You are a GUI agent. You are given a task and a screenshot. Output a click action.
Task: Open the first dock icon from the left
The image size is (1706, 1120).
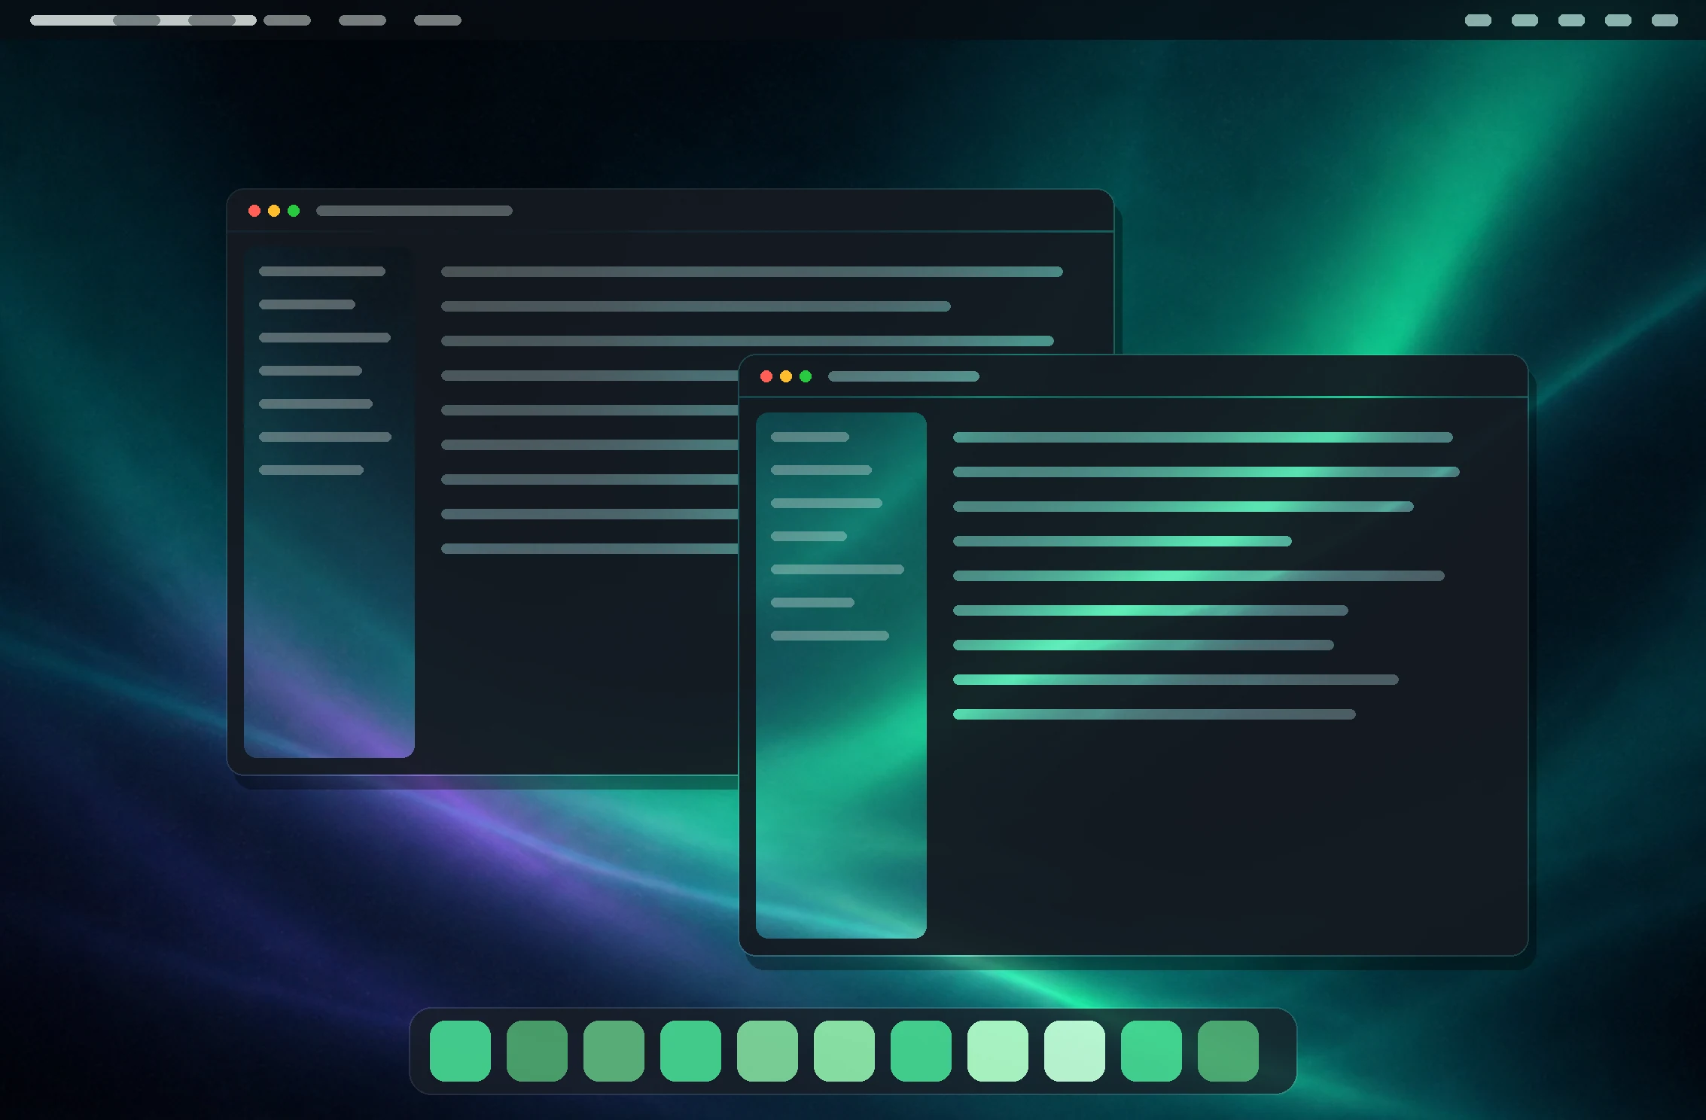460,1051
